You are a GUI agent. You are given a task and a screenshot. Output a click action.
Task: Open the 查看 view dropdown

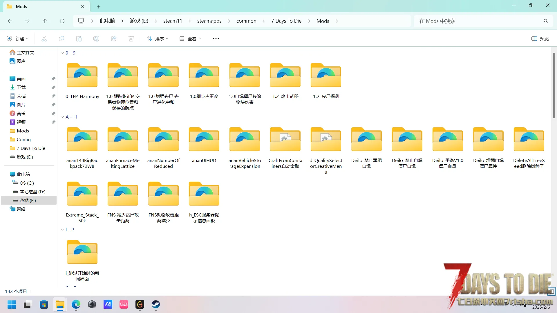click(x=190, y=39)
